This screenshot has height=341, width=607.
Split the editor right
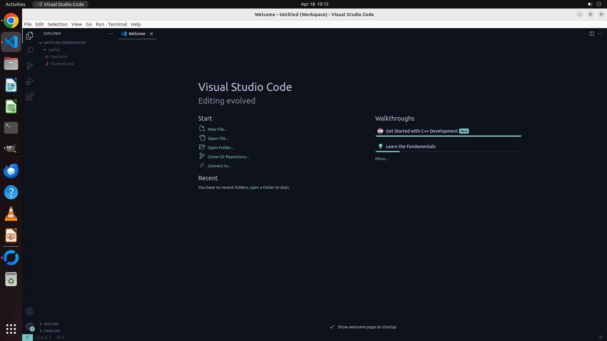pyautogui.click(x=591, y=33)
